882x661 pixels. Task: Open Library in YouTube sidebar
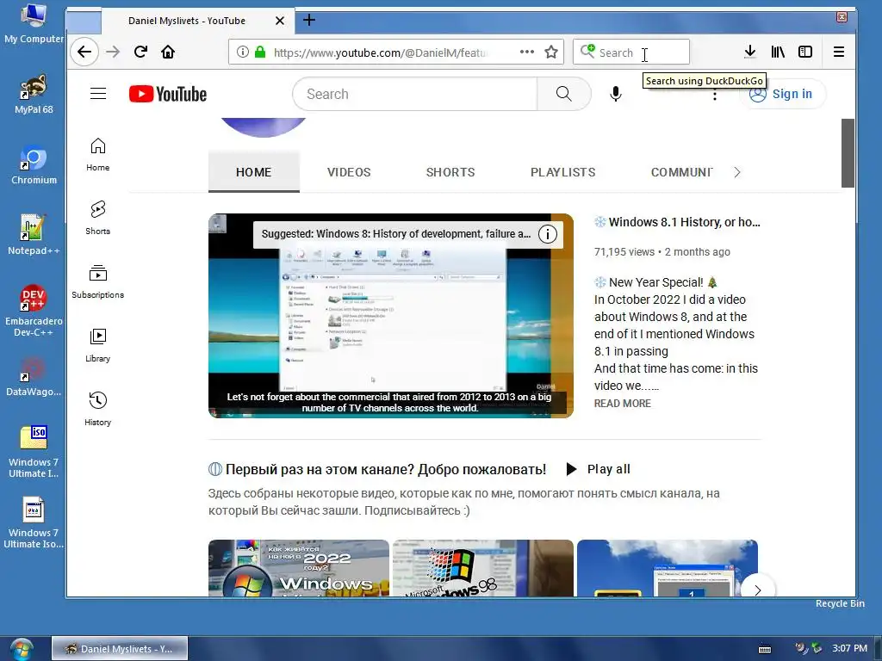[x=98, y=345]
